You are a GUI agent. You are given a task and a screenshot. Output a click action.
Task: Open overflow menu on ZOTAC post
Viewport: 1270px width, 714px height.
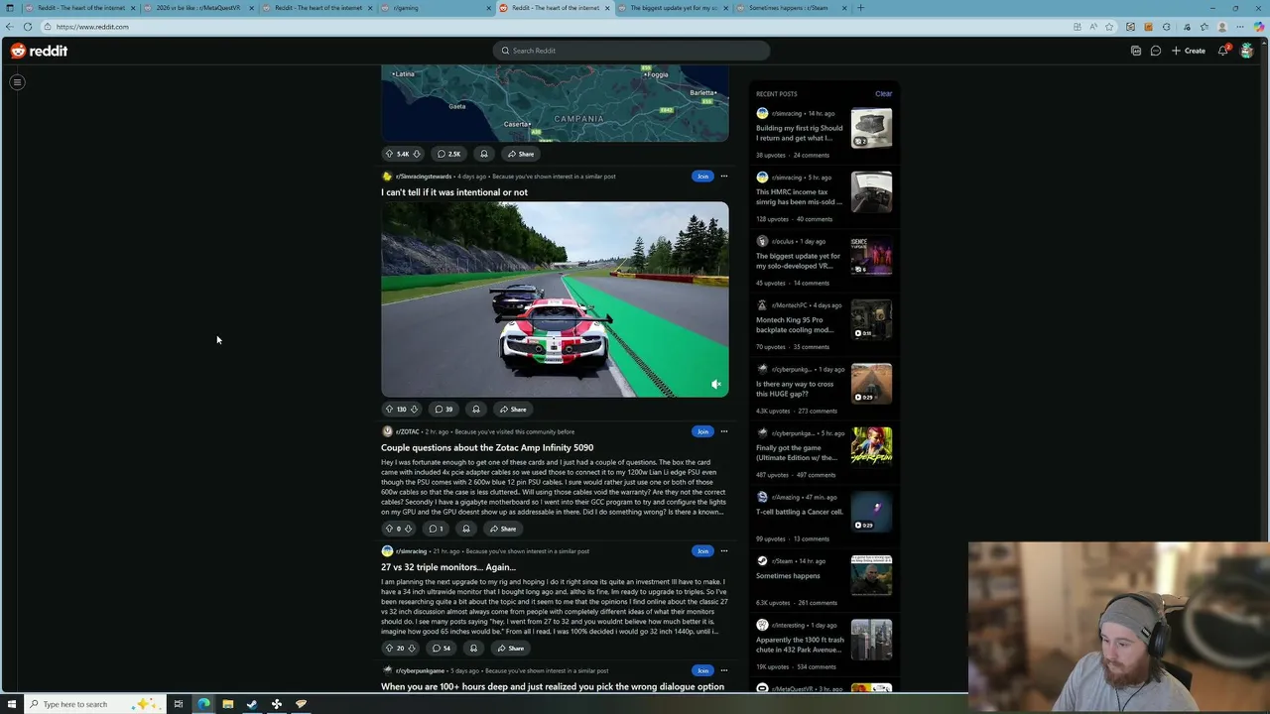pyautogui.click(x=724, y=431)
